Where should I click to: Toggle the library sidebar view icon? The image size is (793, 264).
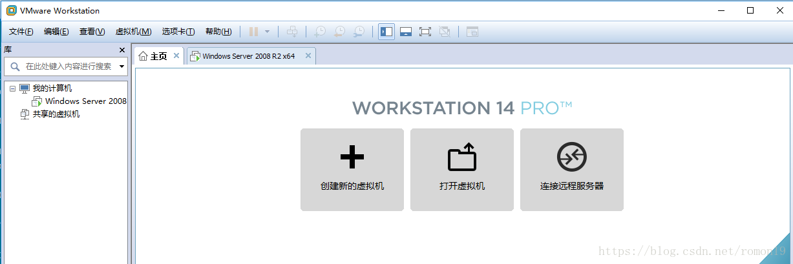pyautogui.click(x=386, y=32)
